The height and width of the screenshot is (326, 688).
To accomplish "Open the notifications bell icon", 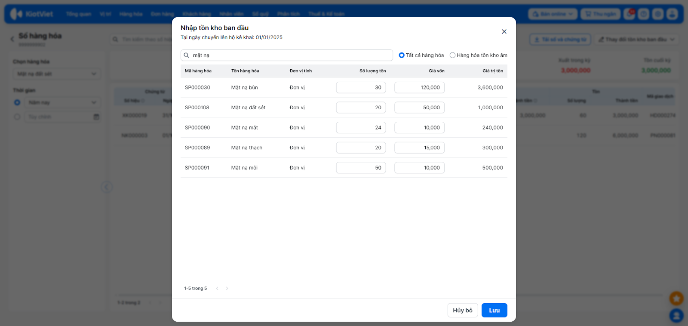I will click(630, 14).
